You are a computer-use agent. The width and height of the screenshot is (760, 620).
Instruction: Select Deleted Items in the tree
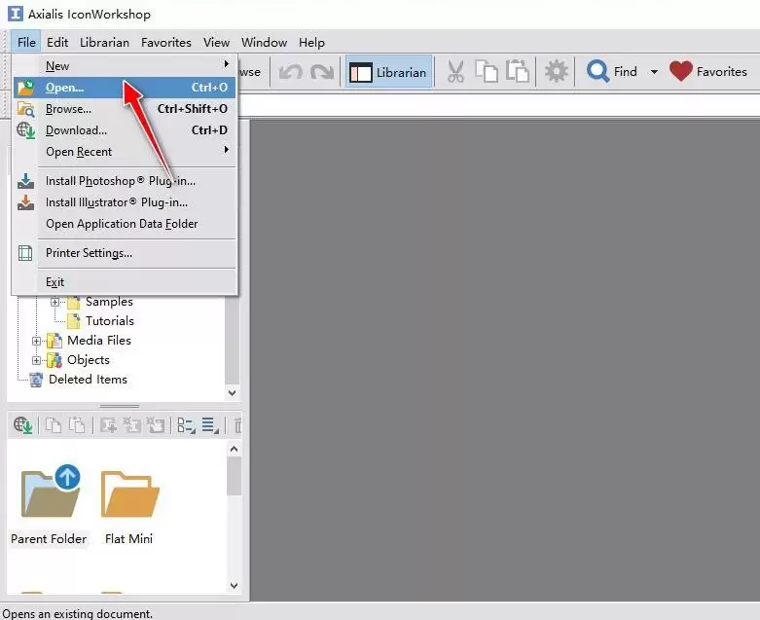88,380
